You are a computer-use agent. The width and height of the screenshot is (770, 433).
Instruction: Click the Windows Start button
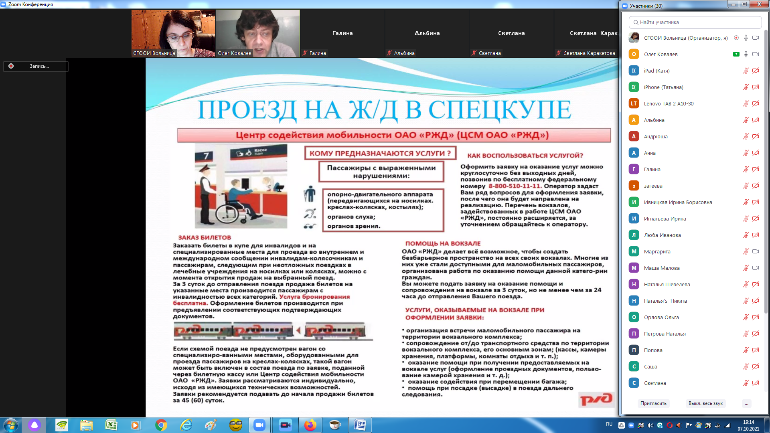pos(10,425)
